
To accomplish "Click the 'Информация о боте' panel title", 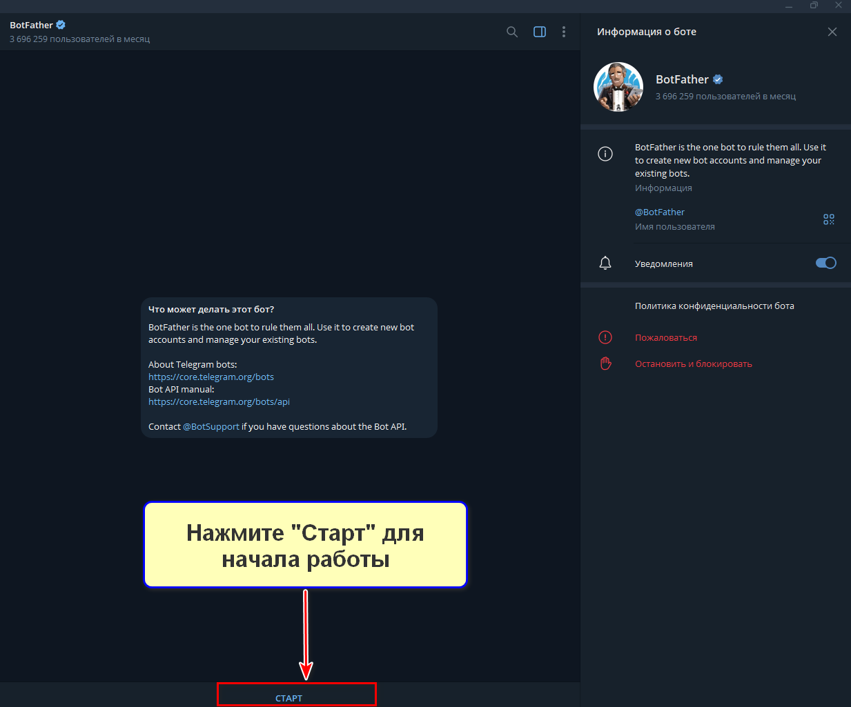I will (647, 32).
